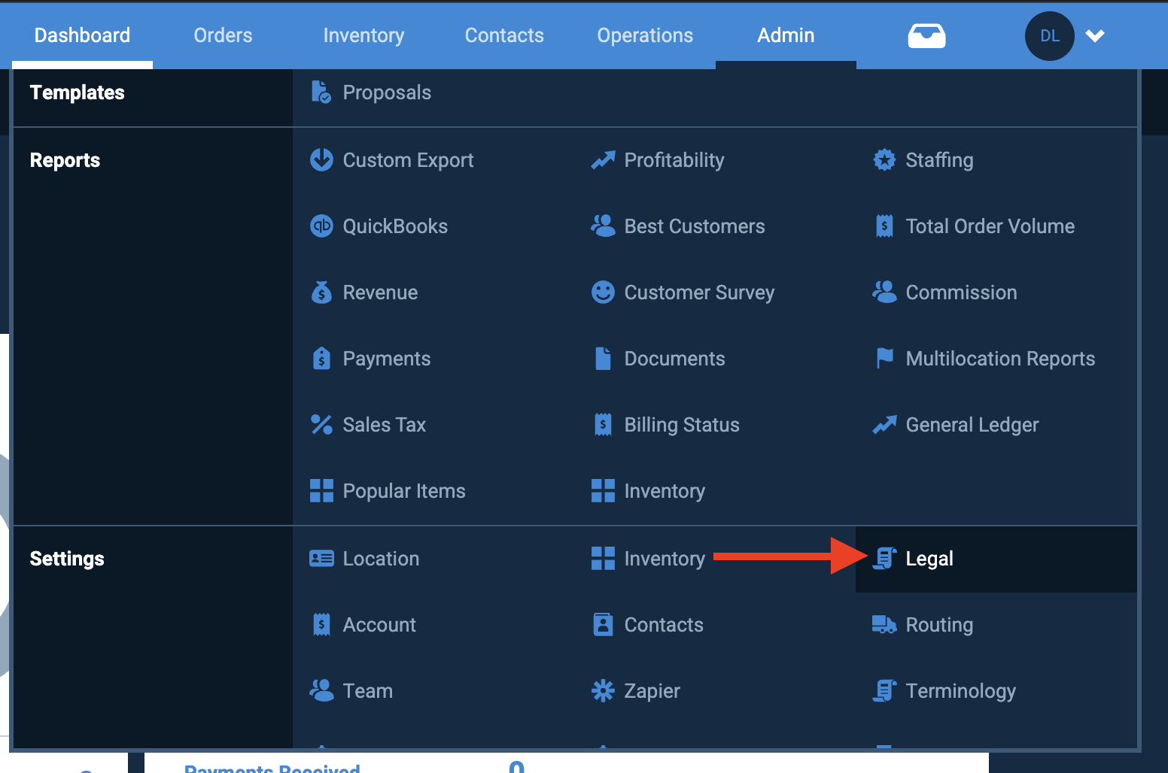Open the QuickBooks report
This screenshot has width=1168, height=773.
tap(395, 226)
